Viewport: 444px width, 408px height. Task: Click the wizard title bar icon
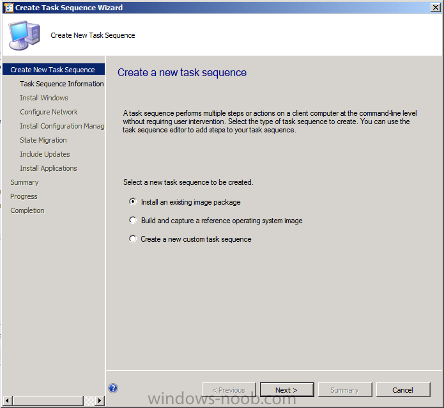(x=9, y=8)
